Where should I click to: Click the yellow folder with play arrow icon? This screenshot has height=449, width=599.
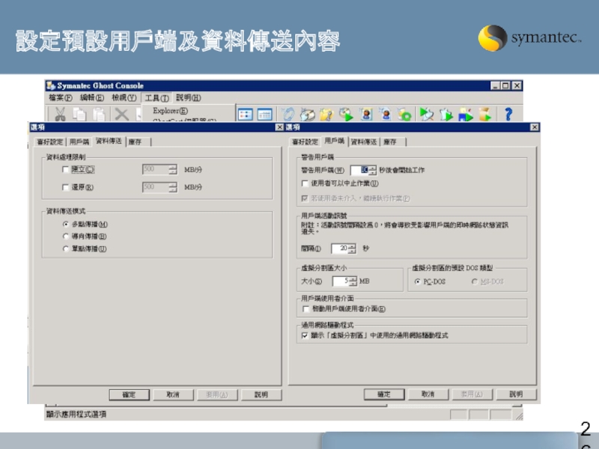tap(484, 114)
